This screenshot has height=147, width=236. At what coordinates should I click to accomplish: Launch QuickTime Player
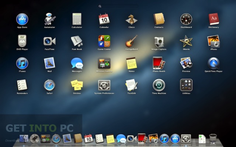click(214, 63)
